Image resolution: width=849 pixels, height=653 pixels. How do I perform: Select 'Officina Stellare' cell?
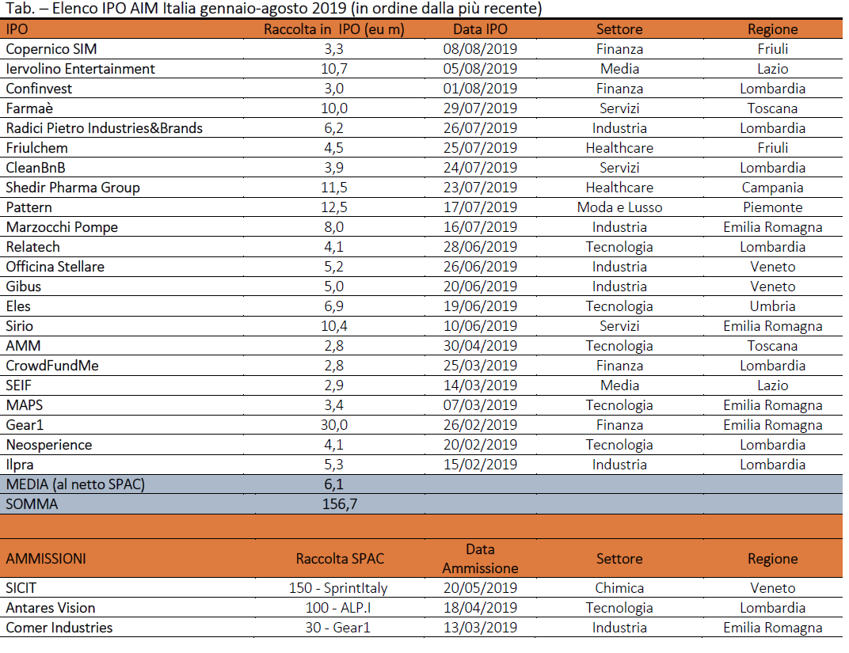coord(55,267)
